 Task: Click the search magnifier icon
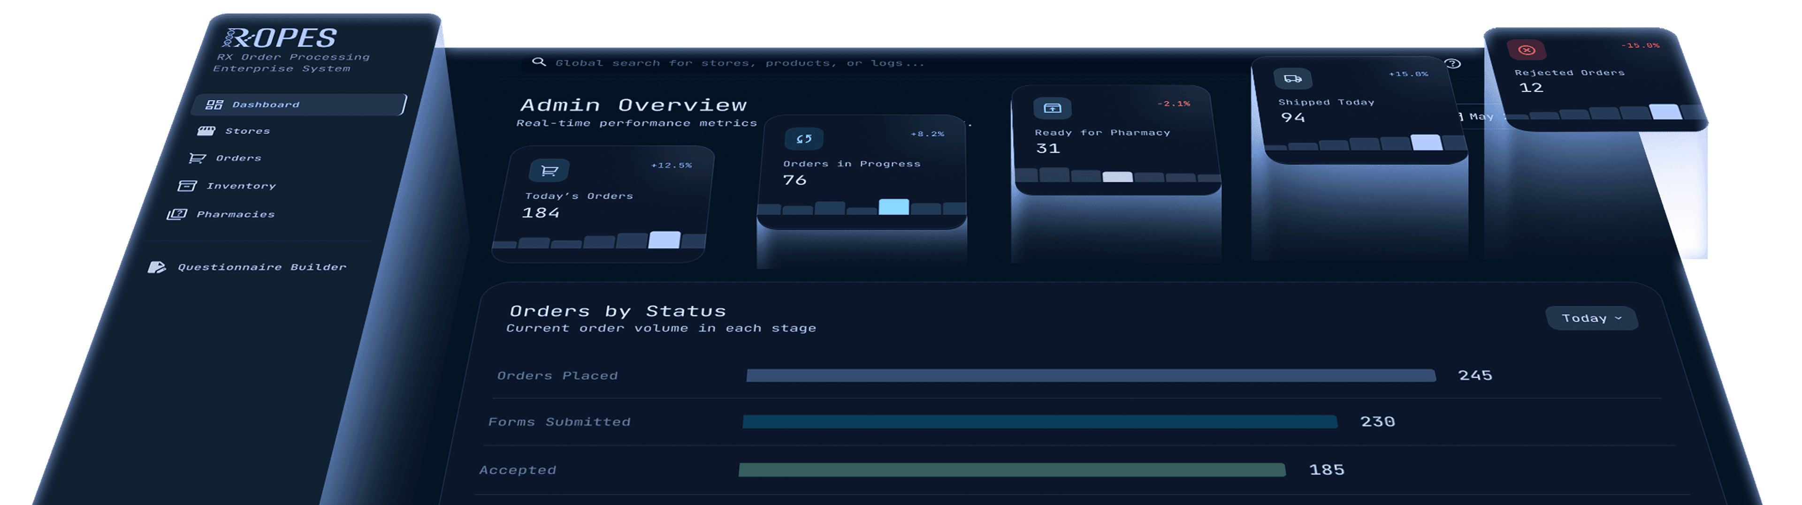pos(539,62)
